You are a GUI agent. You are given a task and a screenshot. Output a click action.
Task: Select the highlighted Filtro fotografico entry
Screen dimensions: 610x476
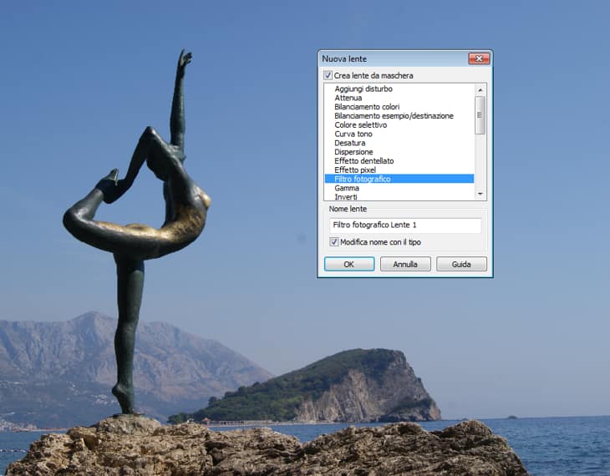click(x=362, y=179)
